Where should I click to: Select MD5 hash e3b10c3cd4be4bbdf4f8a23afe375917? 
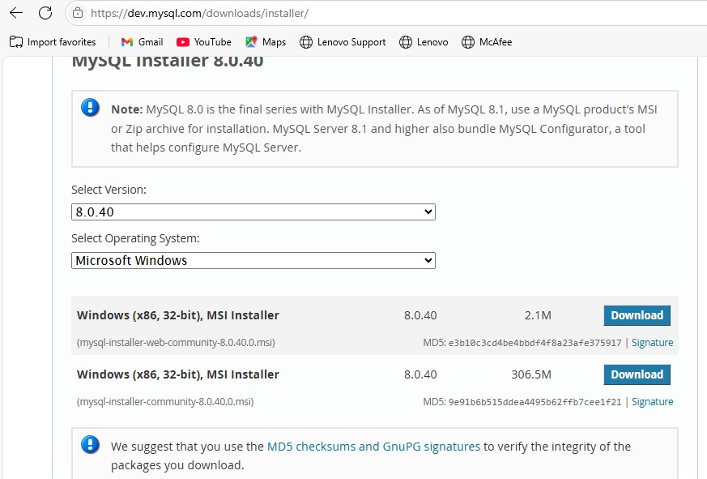[x=535, y=343]
